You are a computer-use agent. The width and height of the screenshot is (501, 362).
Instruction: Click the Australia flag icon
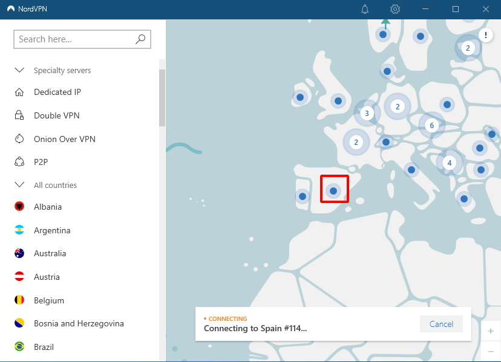19,253
